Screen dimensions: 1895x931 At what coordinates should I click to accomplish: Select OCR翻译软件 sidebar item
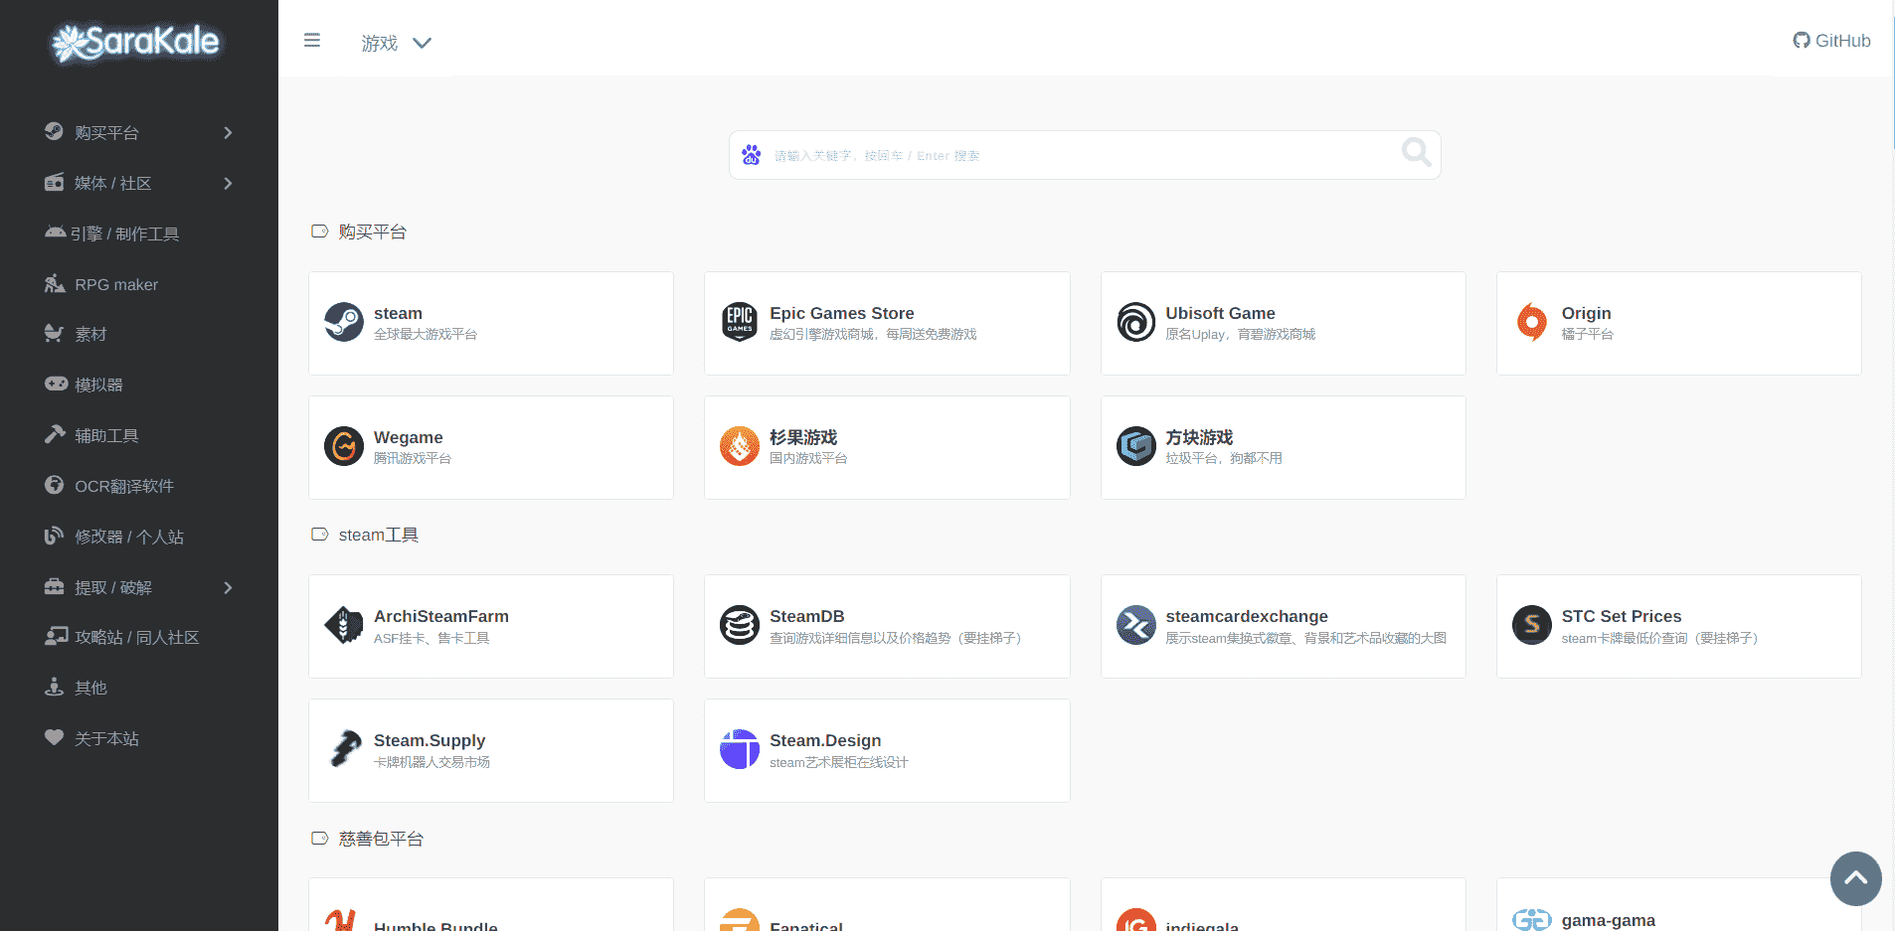point(124,487)
